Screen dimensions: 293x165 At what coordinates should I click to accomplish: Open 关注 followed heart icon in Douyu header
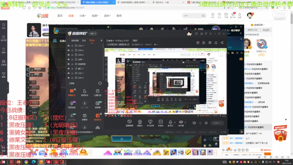tap(219, 15)
